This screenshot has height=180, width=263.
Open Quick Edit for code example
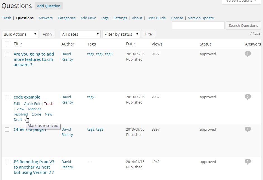point(32,104)
